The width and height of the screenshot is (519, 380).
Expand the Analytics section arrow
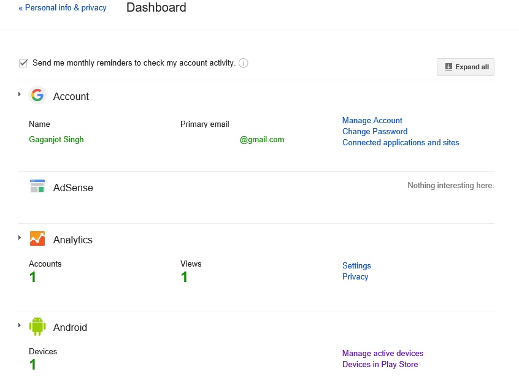pos(20,237)
